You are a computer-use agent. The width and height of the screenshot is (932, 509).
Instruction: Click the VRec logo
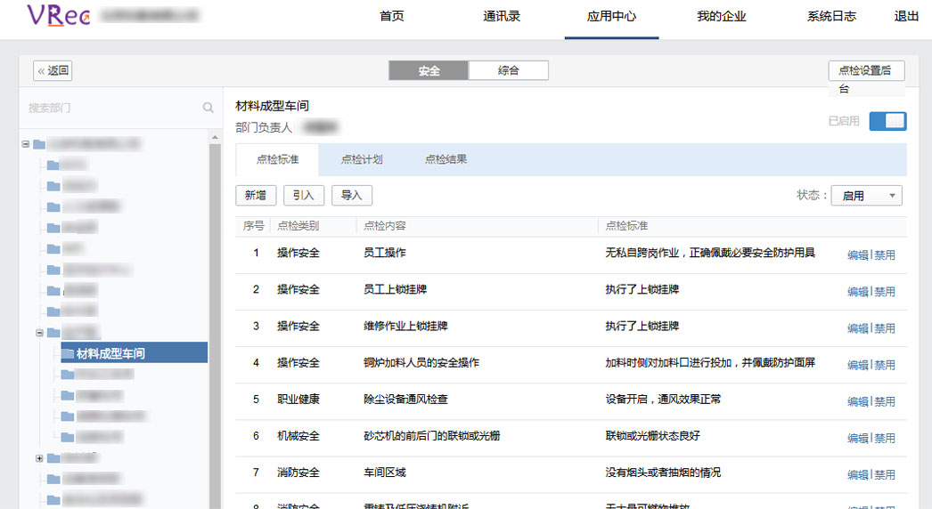58,15
